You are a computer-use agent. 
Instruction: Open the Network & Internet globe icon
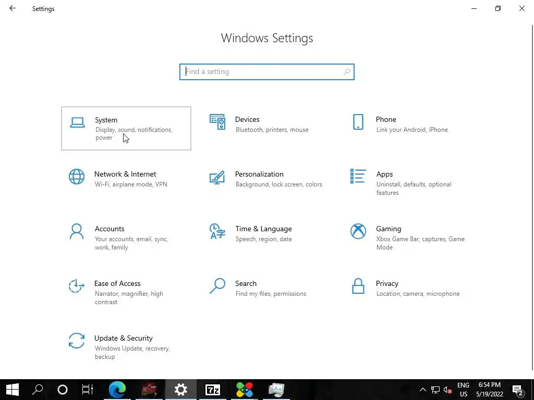(x=77, y=177)
